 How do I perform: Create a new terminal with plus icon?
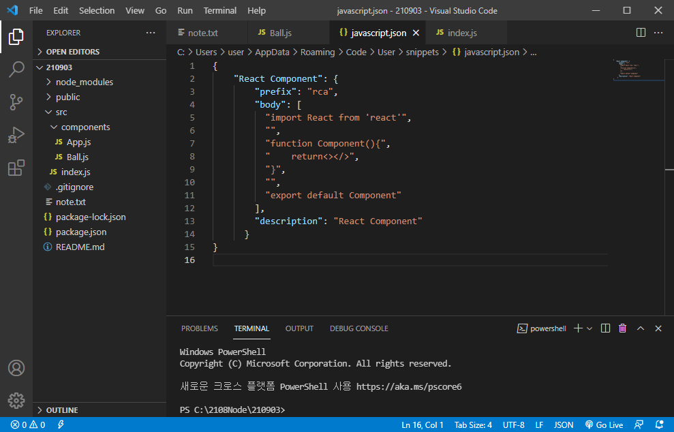pyautogui.click(x=578, y=328)
